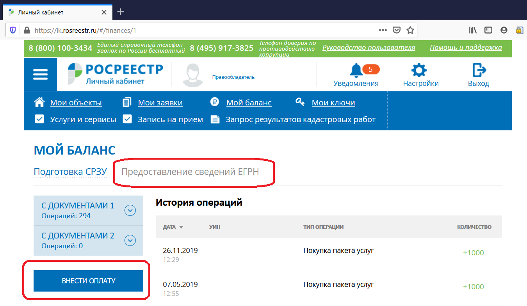The width and height of the screenshot is (527, 306).
Task: Click the user profile avatar
Action: (x=193, y=75)
